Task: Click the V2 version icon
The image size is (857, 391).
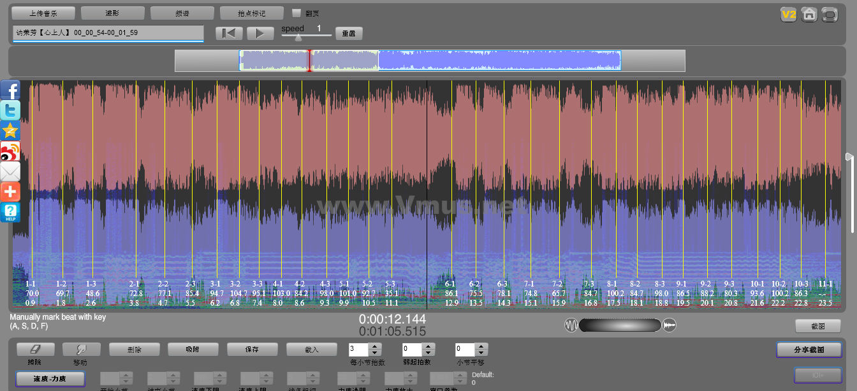Action: [x=789, y=14]
